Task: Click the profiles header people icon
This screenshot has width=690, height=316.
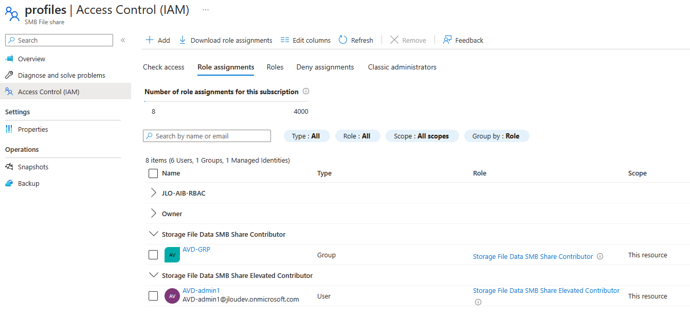Action: tap(12, 14)
